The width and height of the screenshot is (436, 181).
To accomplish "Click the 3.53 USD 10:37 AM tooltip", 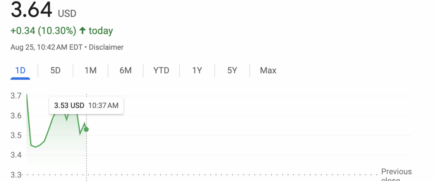I will (x=86, y=106).
